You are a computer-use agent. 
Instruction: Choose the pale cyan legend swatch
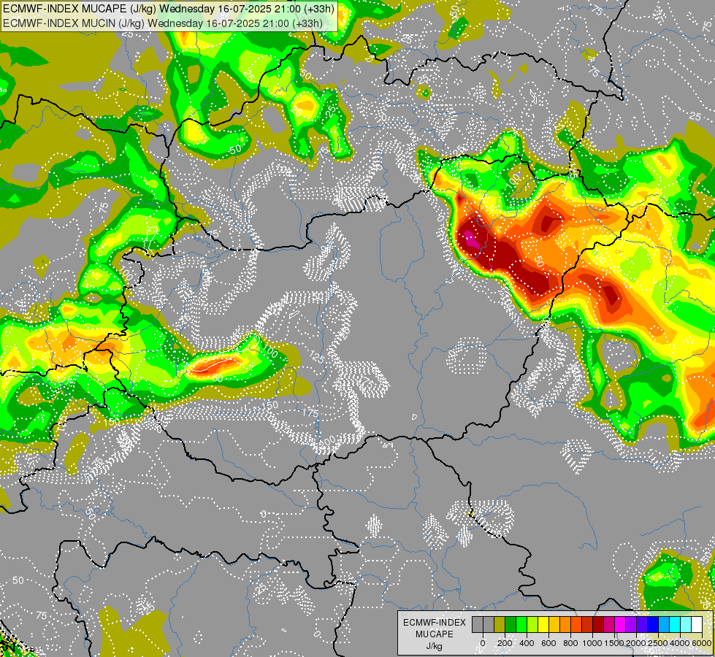pos(686,624)
